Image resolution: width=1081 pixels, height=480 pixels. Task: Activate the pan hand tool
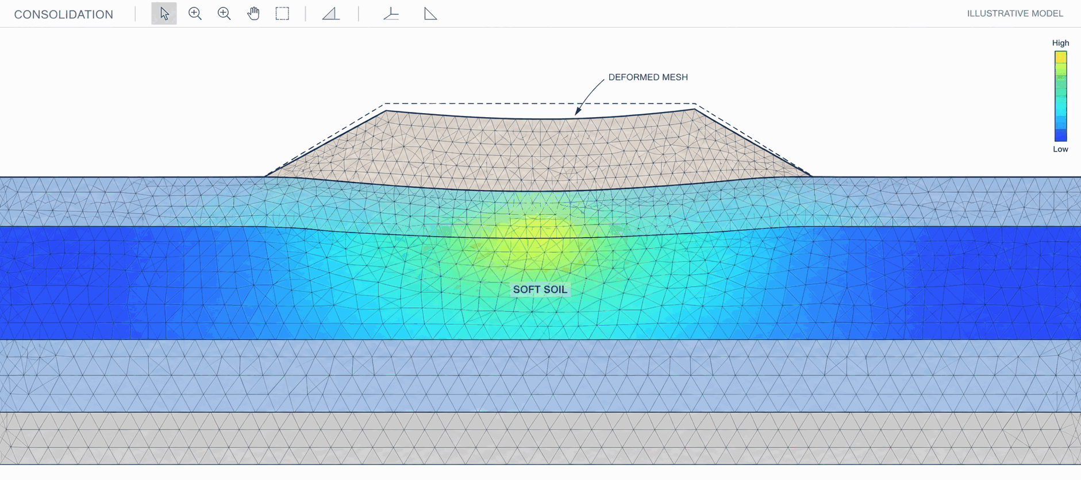[x=253, y=14]
